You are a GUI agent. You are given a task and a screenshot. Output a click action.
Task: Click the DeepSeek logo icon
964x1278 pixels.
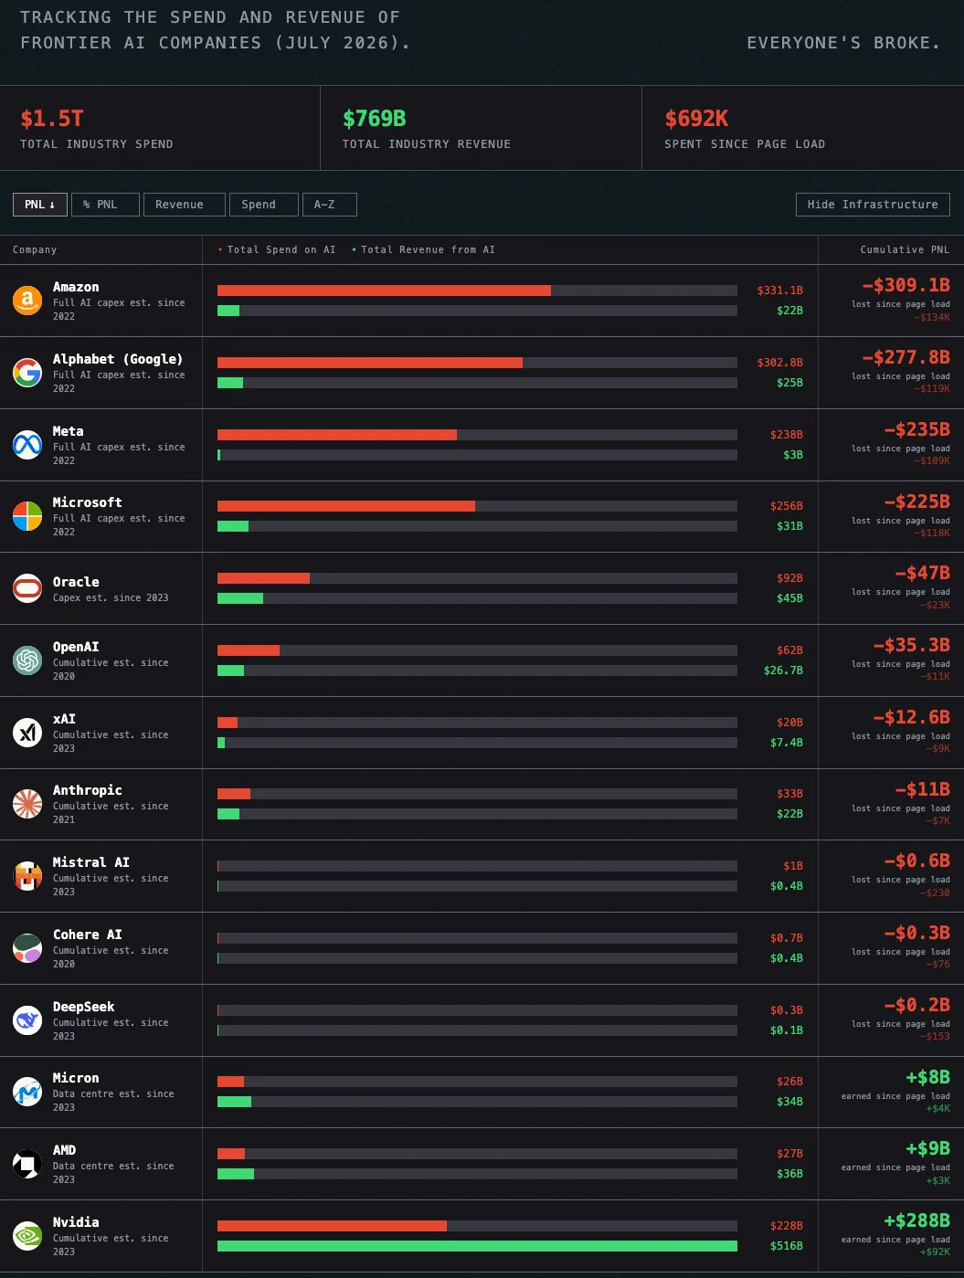coord(27,1020)
